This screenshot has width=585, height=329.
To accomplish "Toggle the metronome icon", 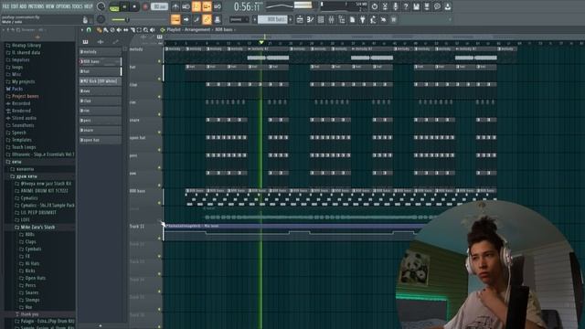I will point(175,6).
